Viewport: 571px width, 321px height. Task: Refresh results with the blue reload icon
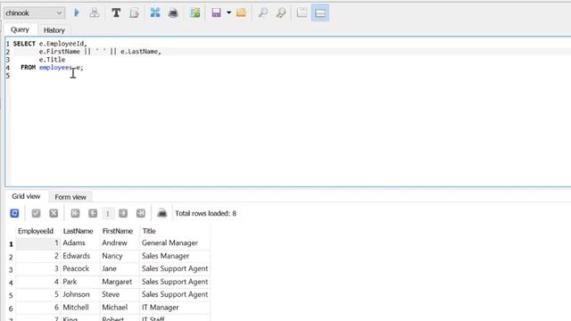pos(14,213)
